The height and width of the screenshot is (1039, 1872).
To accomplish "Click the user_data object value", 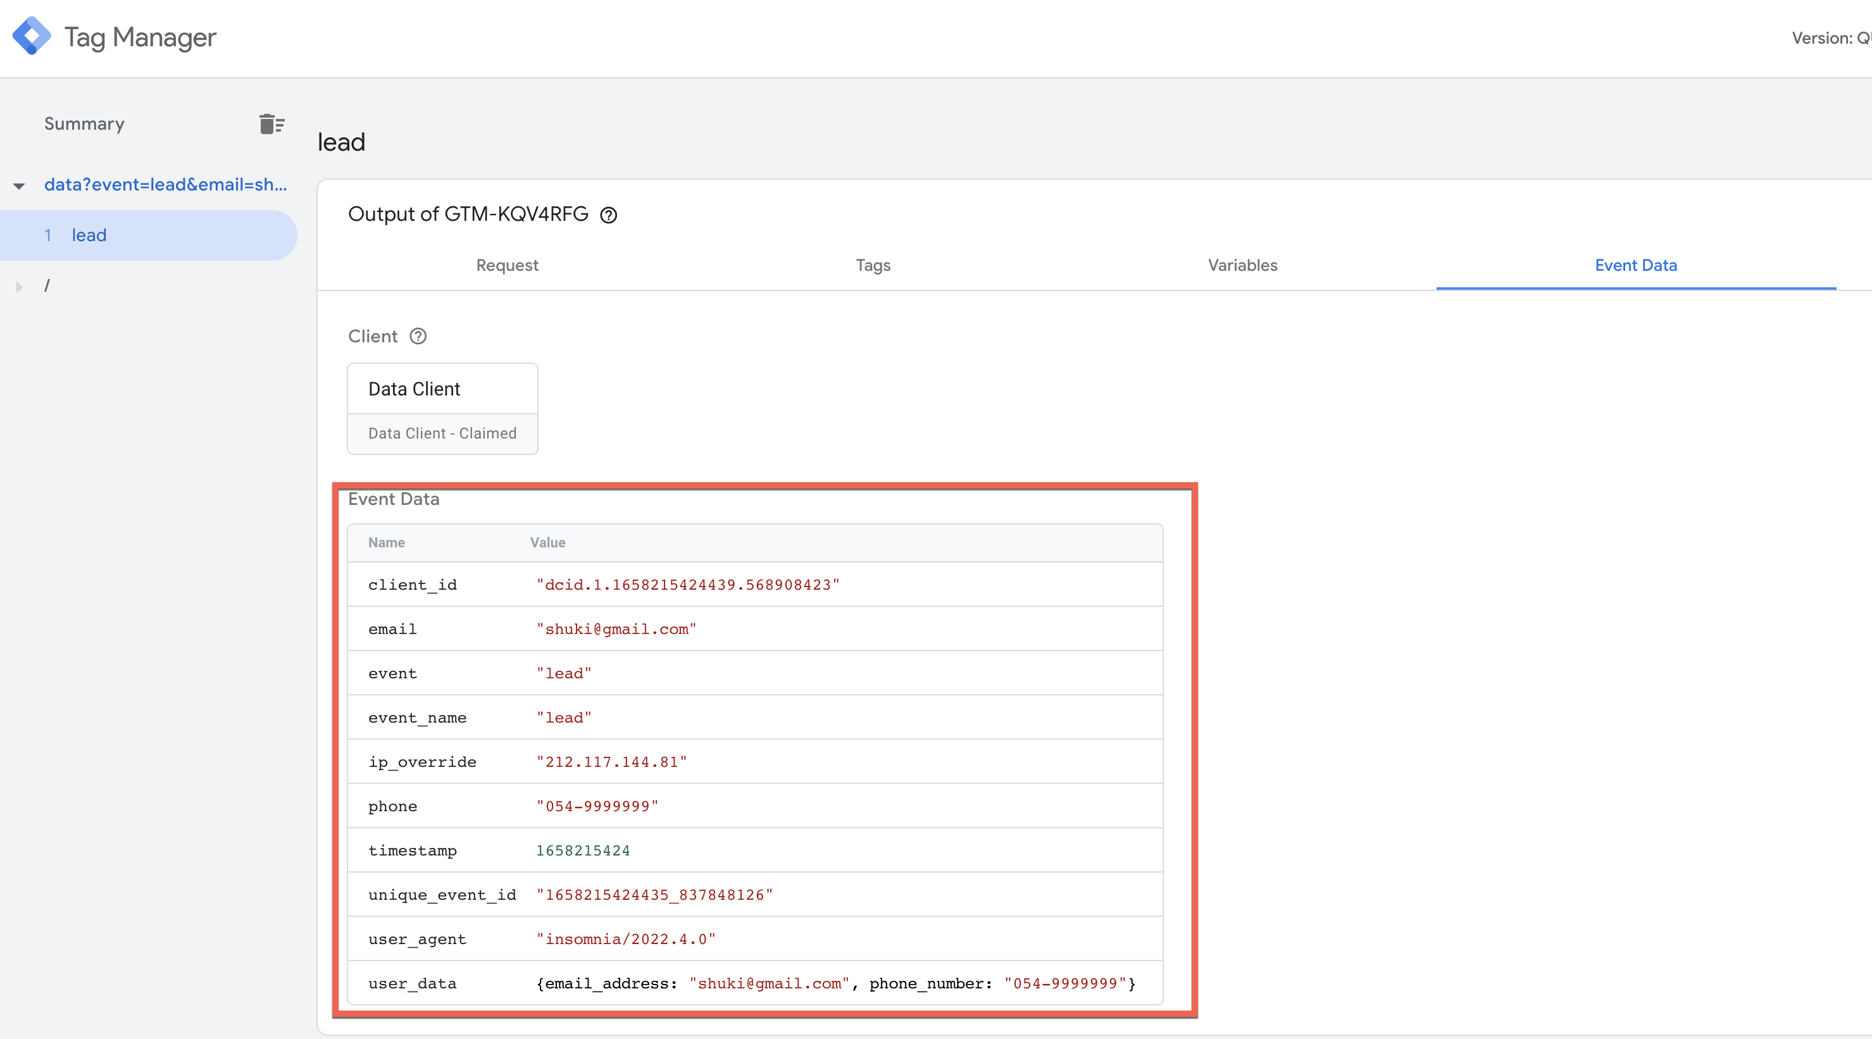I will coord(836,984).
